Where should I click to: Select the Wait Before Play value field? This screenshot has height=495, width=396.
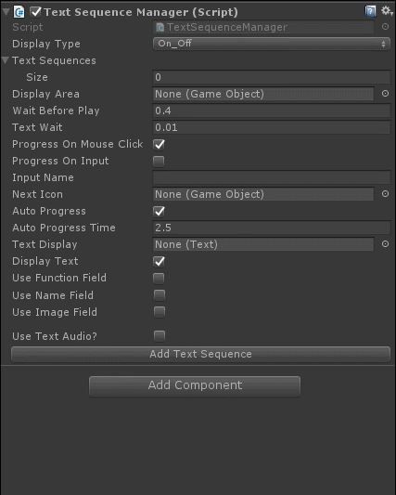(x=272, y=111)
